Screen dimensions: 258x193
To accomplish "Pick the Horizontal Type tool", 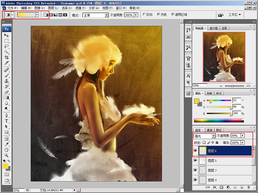I will [7, 121].
